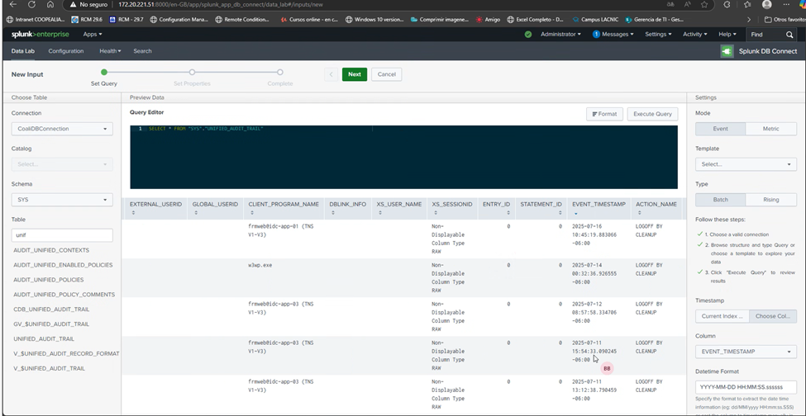Open the Connection dropdown
The width and height of the screenshot is (806, 416).
click(x=62, y=129)
